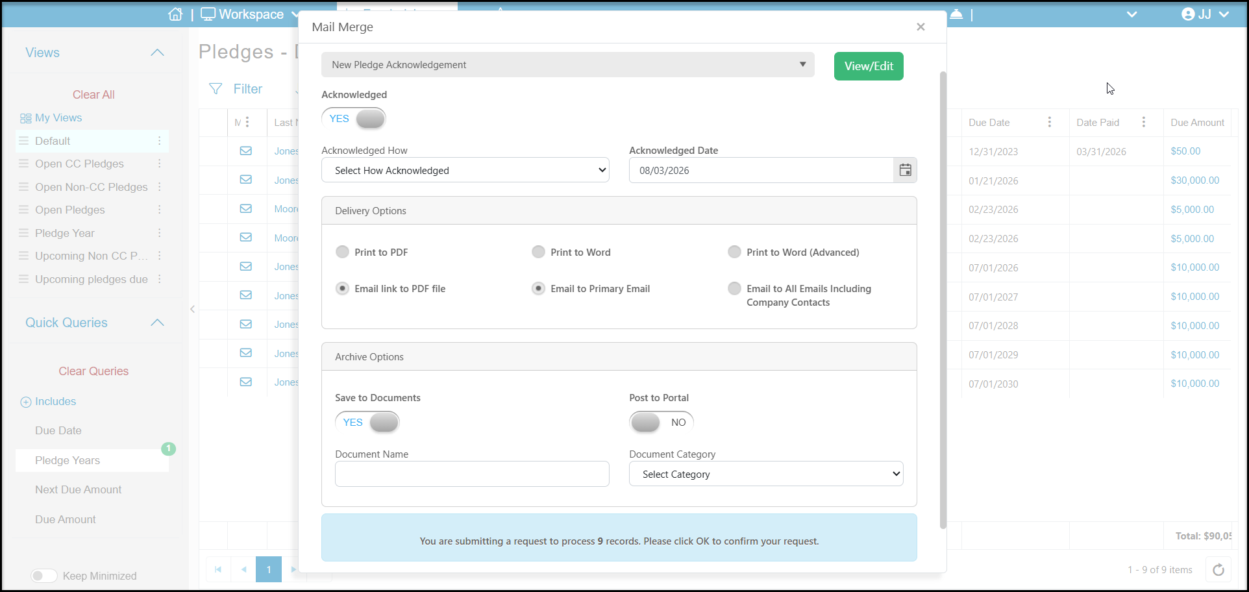Open the Workspace dropdown arrow
Image resolution: width=1249 pixels, height=592 pixels.
[295, 14]
